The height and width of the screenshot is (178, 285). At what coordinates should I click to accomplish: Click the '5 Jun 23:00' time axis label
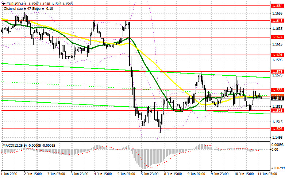click(150, 174)
